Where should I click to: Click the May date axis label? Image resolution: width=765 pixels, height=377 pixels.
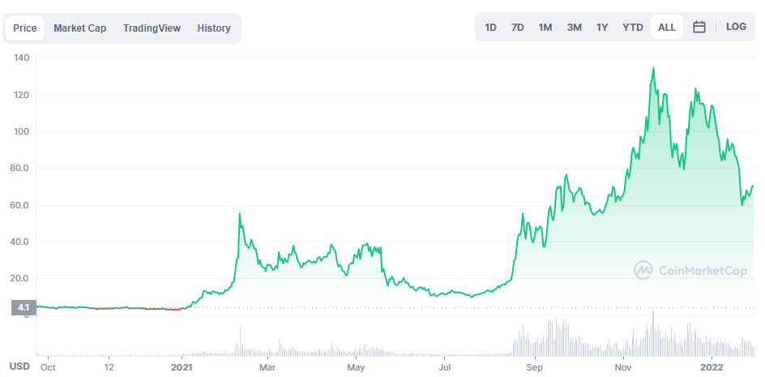point(356,366)
